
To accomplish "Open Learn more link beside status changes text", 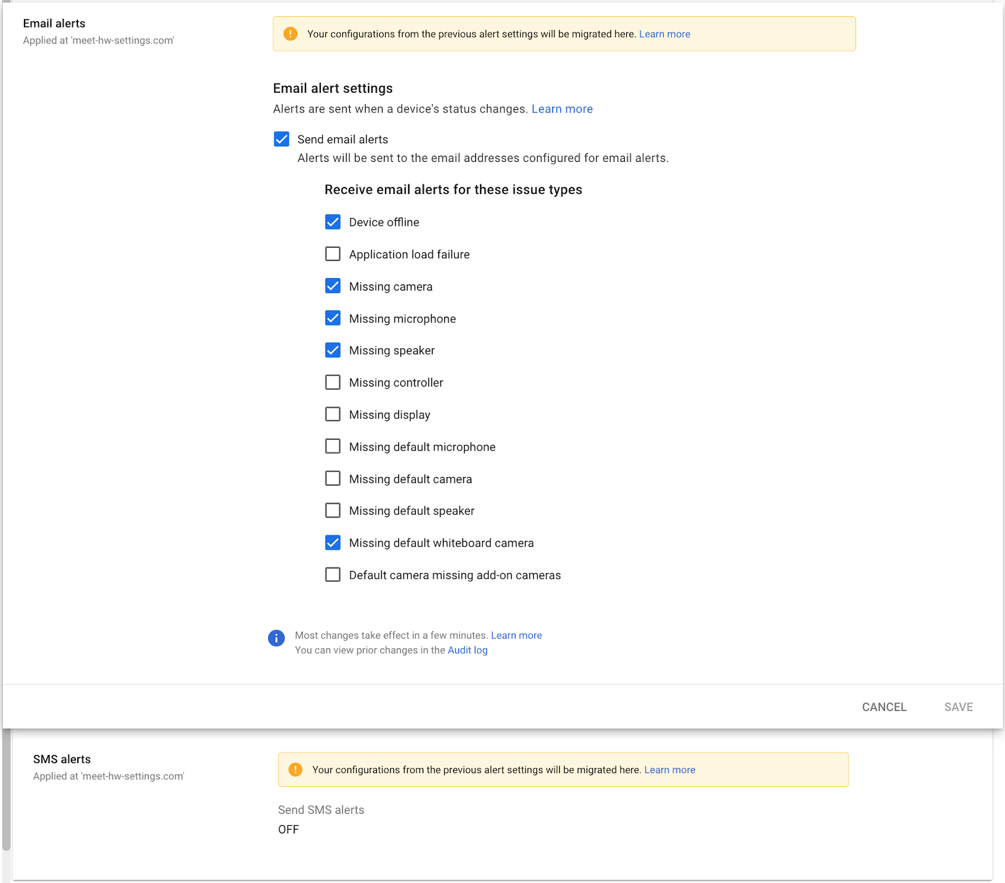I will tap(562, 109).
